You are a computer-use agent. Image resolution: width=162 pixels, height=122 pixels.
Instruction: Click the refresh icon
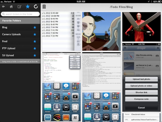36,6
